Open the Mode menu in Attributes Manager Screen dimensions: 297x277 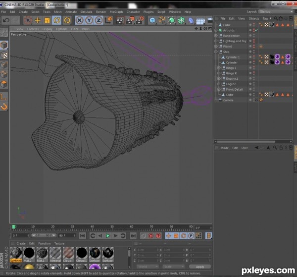(x=224, y=148)
